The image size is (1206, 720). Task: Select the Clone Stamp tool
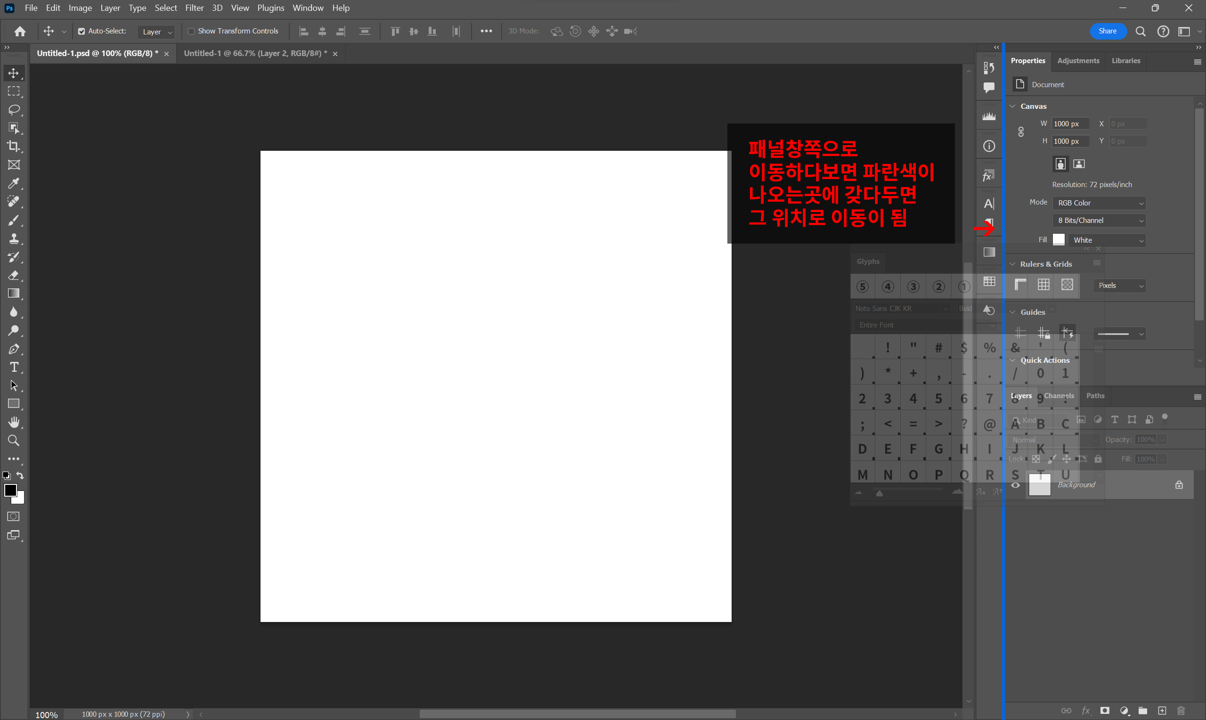point(14,239)
